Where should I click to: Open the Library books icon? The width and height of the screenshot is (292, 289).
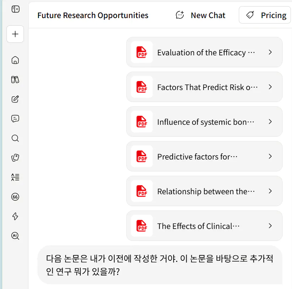[15, 80]
